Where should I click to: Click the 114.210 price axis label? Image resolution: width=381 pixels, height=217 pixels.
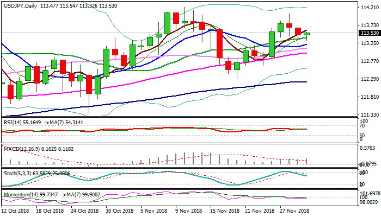pos(370,8)
